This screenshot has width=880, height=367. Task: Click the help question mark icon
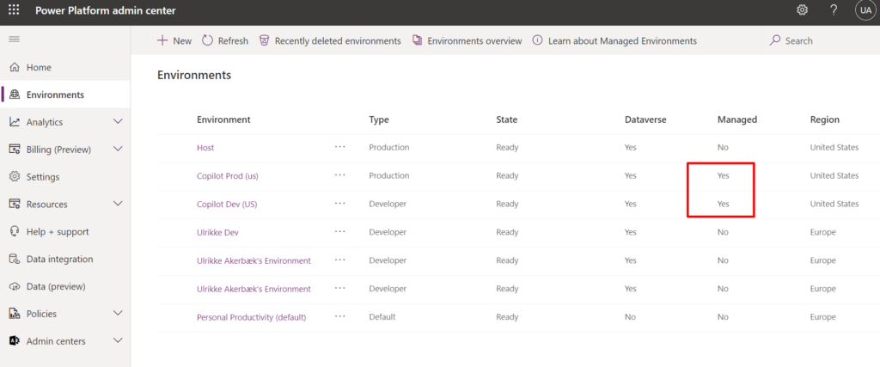pos(834,10)
